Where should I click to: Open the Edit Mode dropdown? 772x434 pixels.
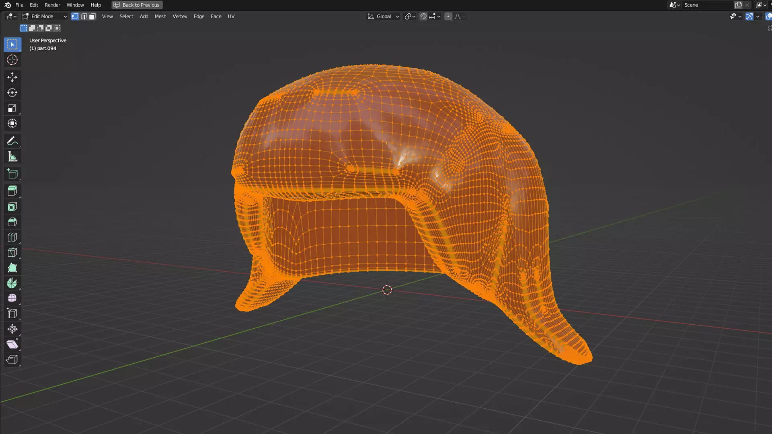click(44, 16)
